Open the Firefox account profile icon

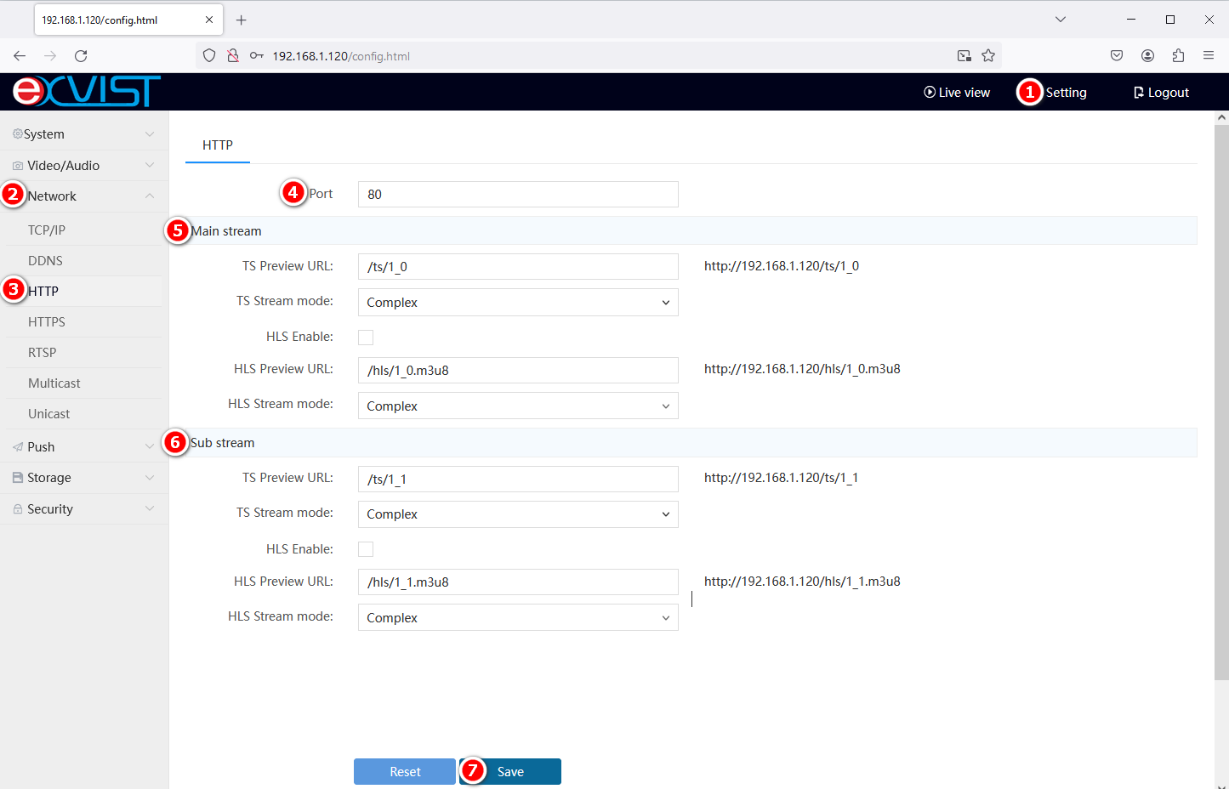pyautogui.click(x=1147, y=56)
